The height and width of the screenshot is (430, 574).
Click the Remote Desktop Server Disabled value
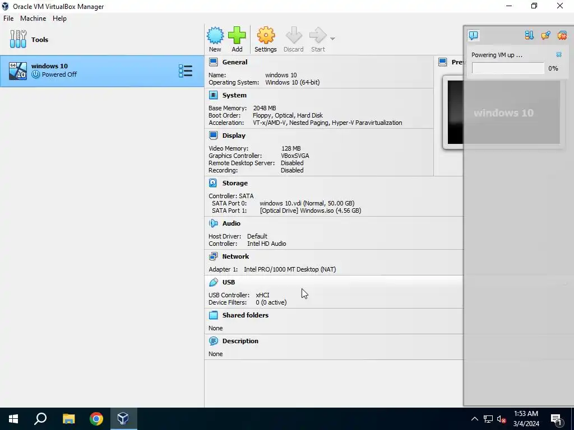[x=291, y=163]
